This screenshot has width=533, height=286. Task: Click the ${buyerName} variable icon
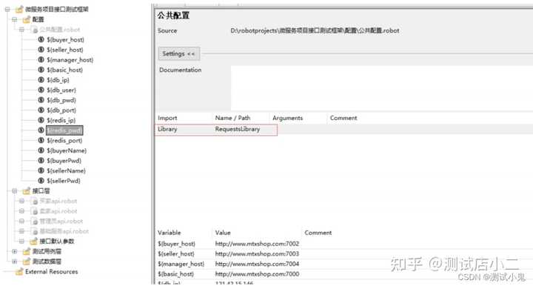[x=41, y=150]
